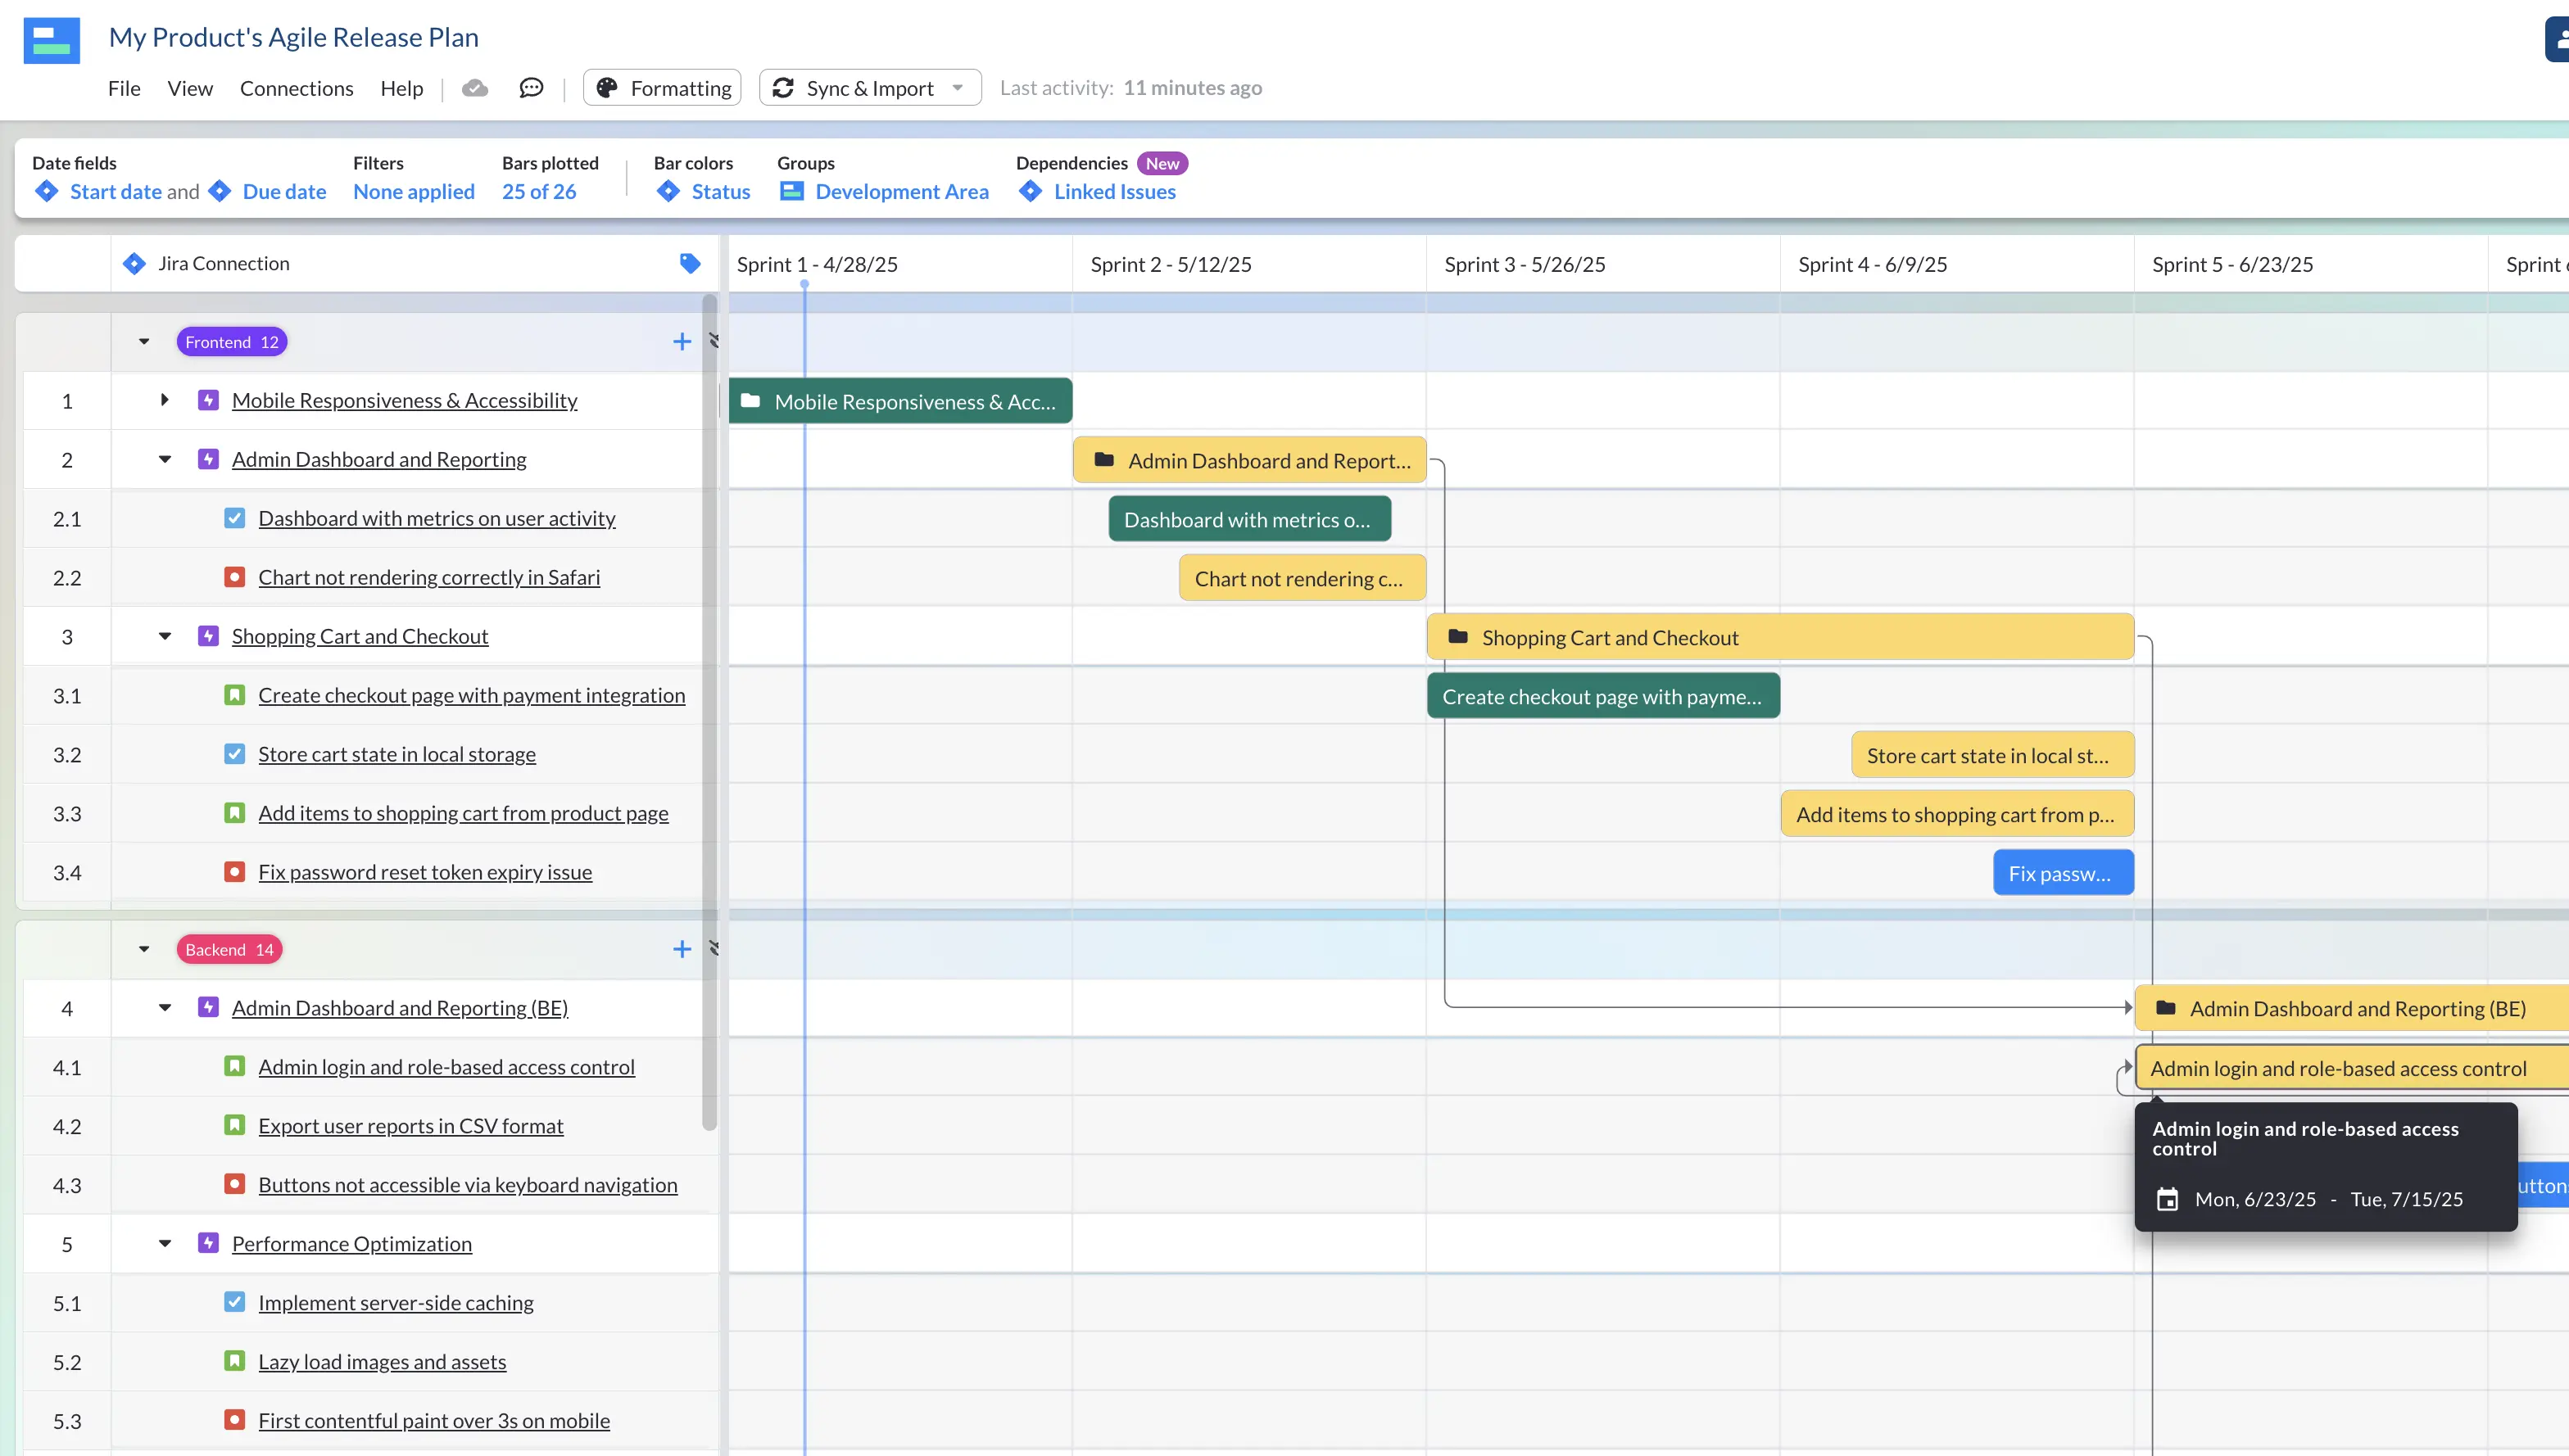
Task: Click the task icon for Implement server-side caching
Action: (x=234, y=1302)
